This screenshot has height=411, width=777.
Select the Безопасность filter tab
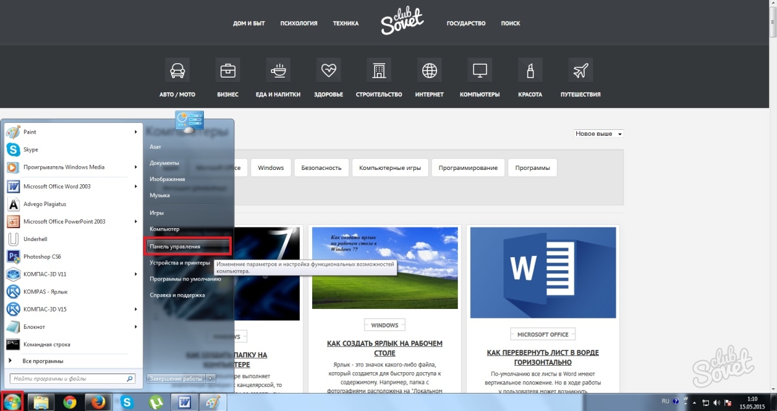click(321, 168)
